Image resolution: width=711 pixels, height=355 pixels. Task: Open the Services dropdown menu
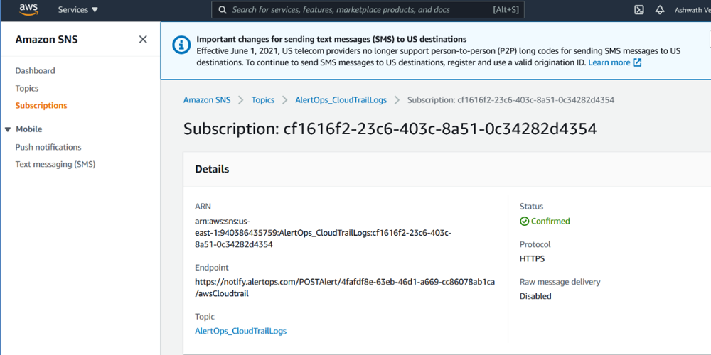(x=78, y=10)
